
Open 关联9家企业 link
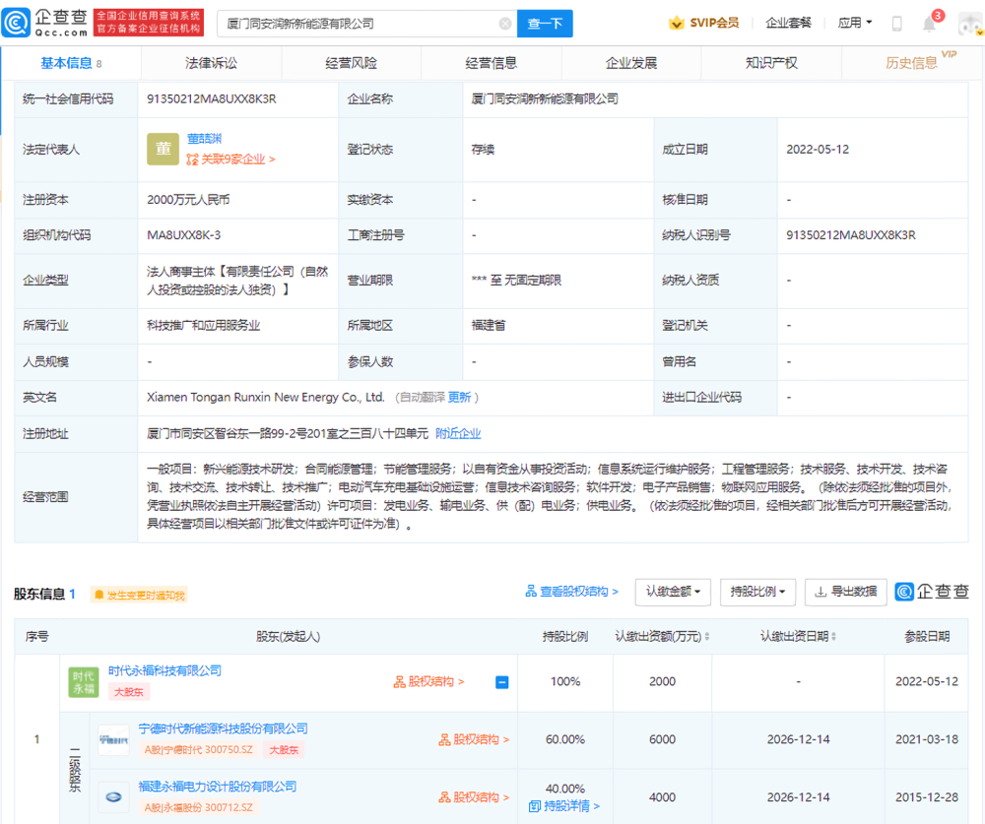237,159
